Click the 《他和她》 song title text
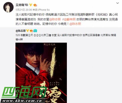The height and width of the screenshot is (103, 122). point(102,15)
